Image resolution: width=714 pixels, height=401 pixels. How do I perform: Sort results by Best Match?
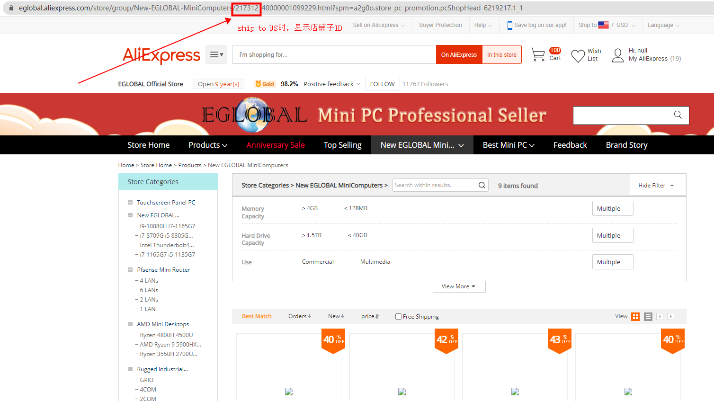point(257,316)
